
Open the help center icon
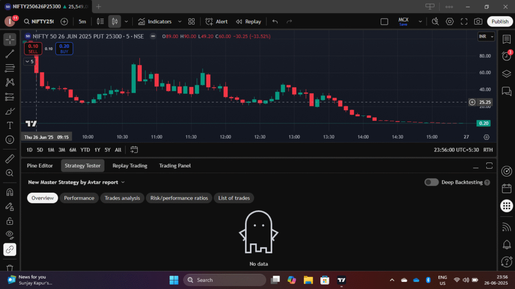(x=506, y=262)
